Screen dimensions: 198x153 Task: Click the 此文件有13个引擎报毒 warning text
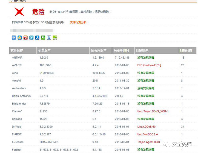pyautogui.click(x=80, y=12)
